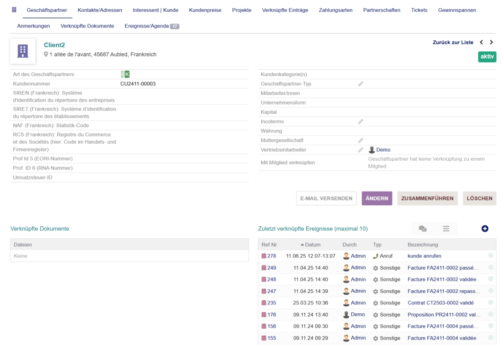This screenshot has height=345, width=501.
Task: Sort events by Ref.Nr. column header
Action: click(x=270, y=245)
